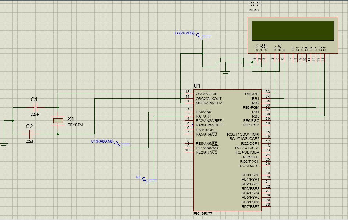Screen dimensions: 348x220
Task: Select the C1 capacitor symbol
Action: click(x=36, y=107)
